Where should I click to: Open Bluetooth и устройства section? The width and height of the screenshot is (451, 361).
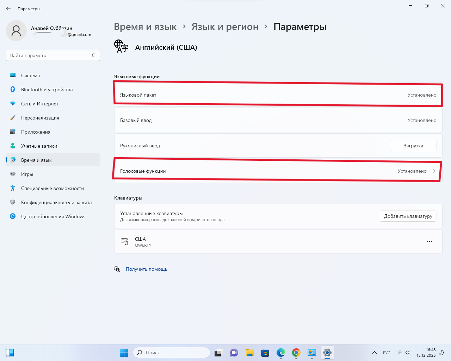53,90
